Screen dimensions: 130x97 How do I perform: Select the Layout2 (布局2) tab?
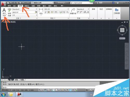point(22,80)
